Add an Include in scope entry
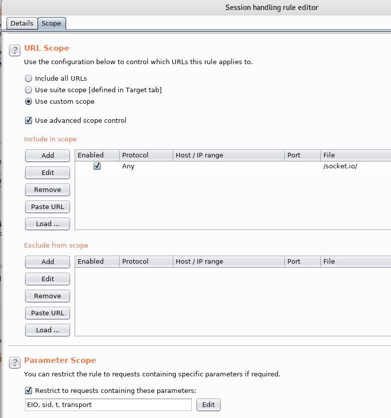 tap(48, 156)
